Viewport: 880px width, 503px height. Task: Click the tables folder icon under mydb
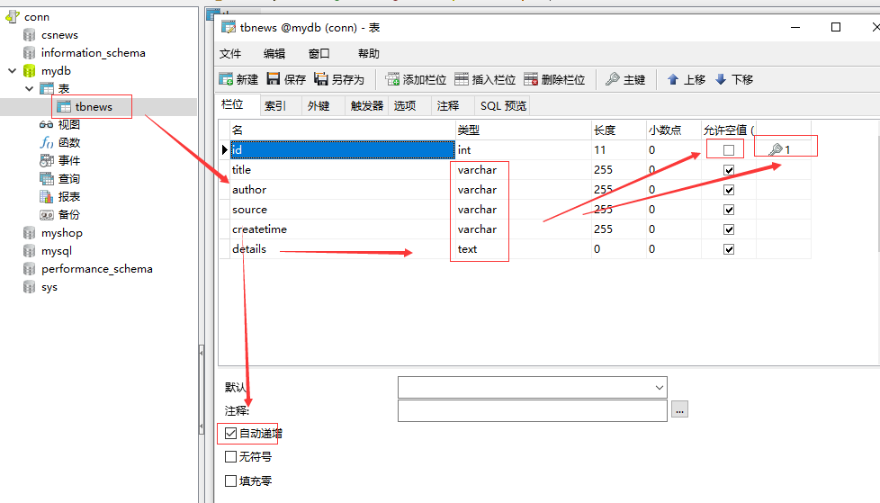[x=47, y=89]
